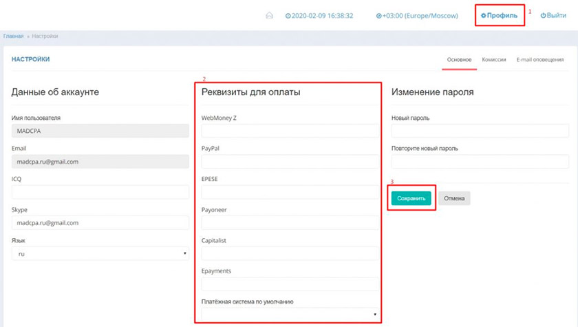Image resolution: width=578 pixels, height=327 pixels.
Task: Click the Настройки breadcrumb text
Action: pos(45,36)
